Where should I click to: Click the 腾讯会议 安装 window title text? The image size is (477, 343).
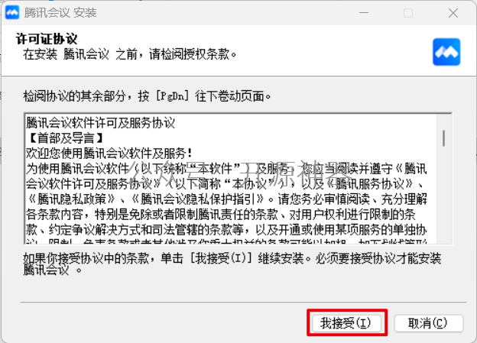coord(60,13)
